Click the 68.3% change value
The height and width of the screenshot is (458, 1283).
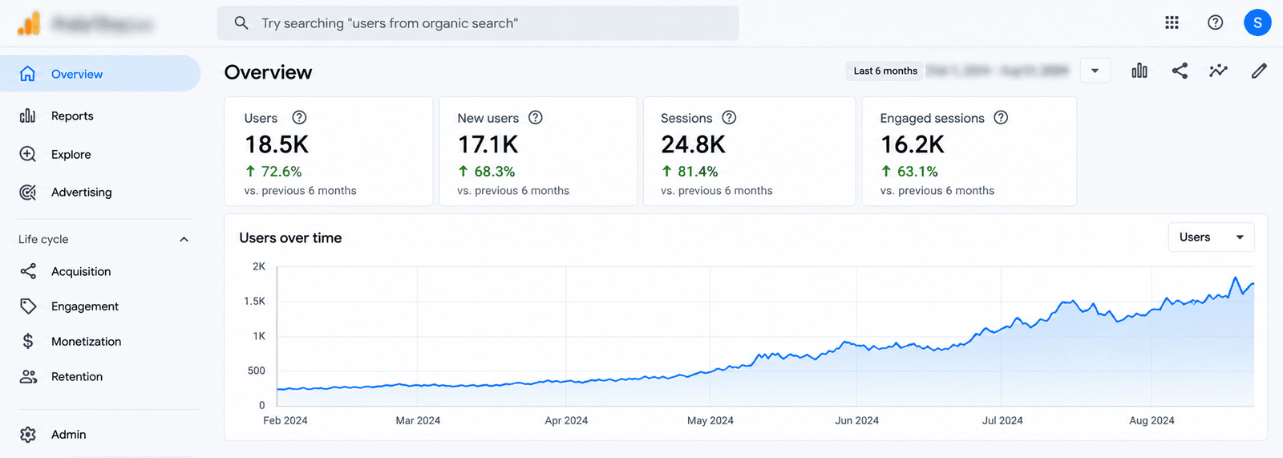point(495,172)
